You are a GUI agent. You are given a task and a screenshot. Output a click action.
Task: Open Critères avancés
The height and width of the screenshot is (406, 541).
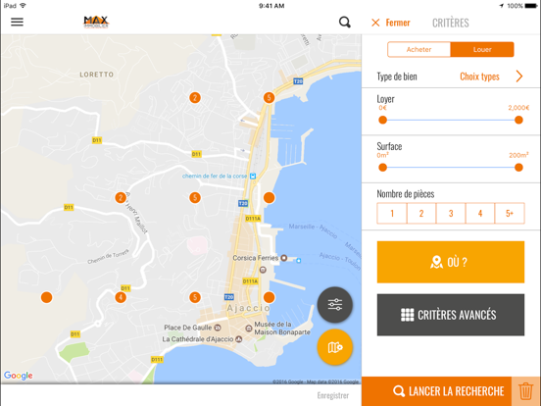451,315
